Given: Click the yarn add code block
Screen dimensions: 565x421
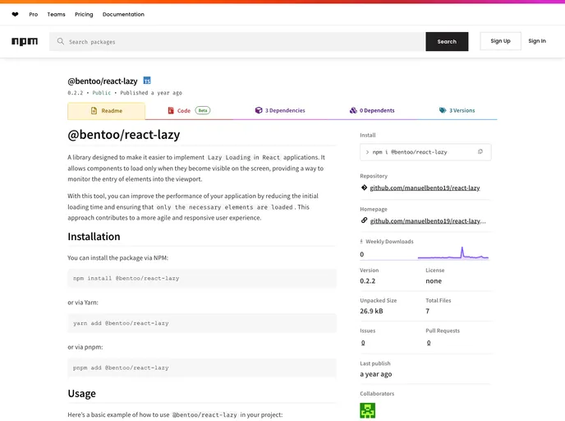Looking at the screenshot, I should [x=202, y=323].
